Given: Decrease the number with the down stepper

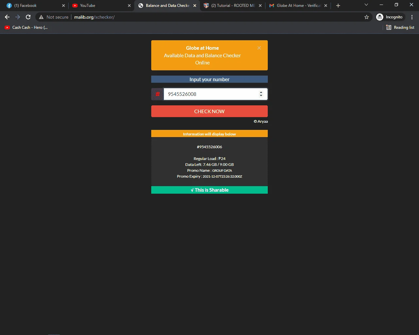Looking at the screenshot, I should click(x=261, y=96).
